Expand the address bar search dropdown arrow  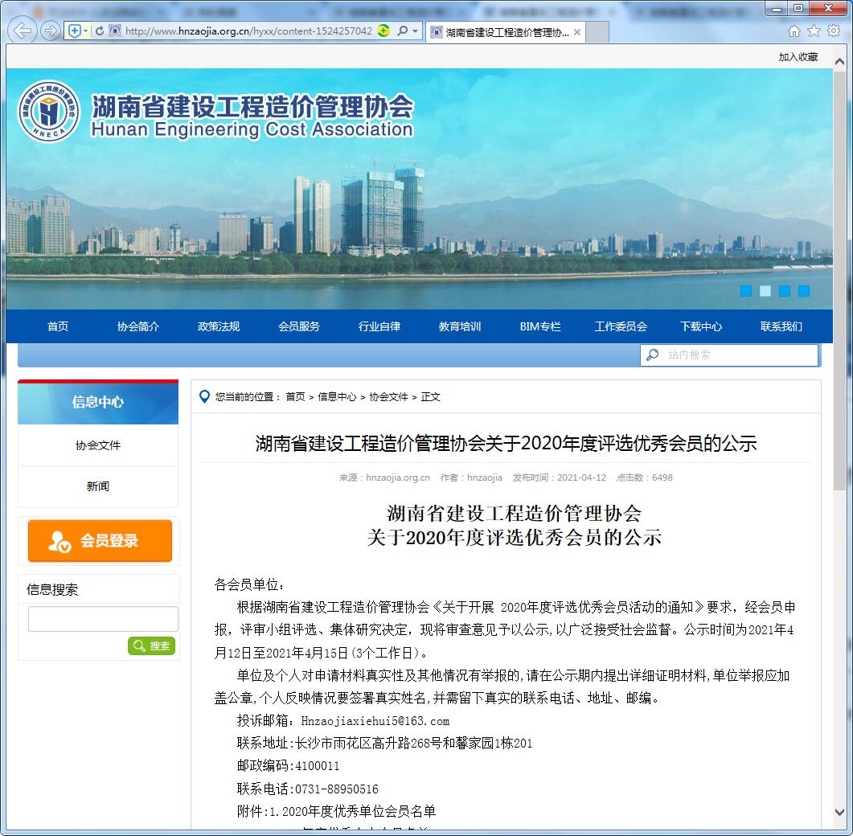(x=416, y=31)
